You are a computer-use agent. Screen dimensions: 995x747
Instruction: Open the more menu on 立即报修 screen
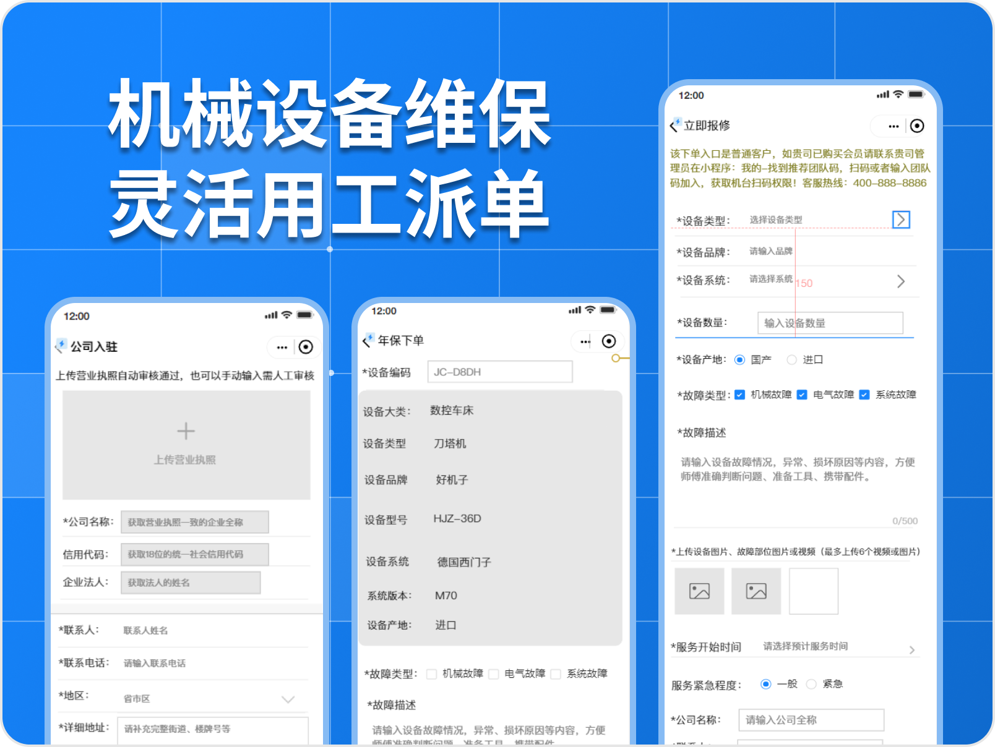click(894, 126)
